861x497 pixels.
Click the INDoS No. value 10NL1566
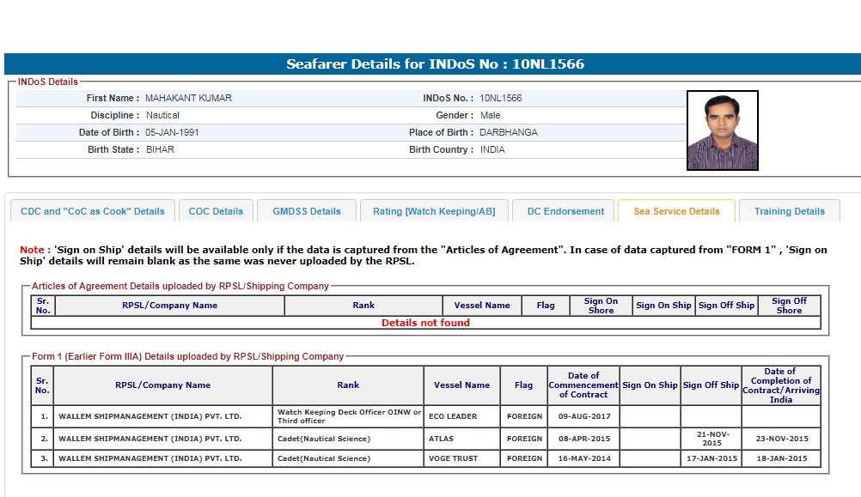[500, 98]
